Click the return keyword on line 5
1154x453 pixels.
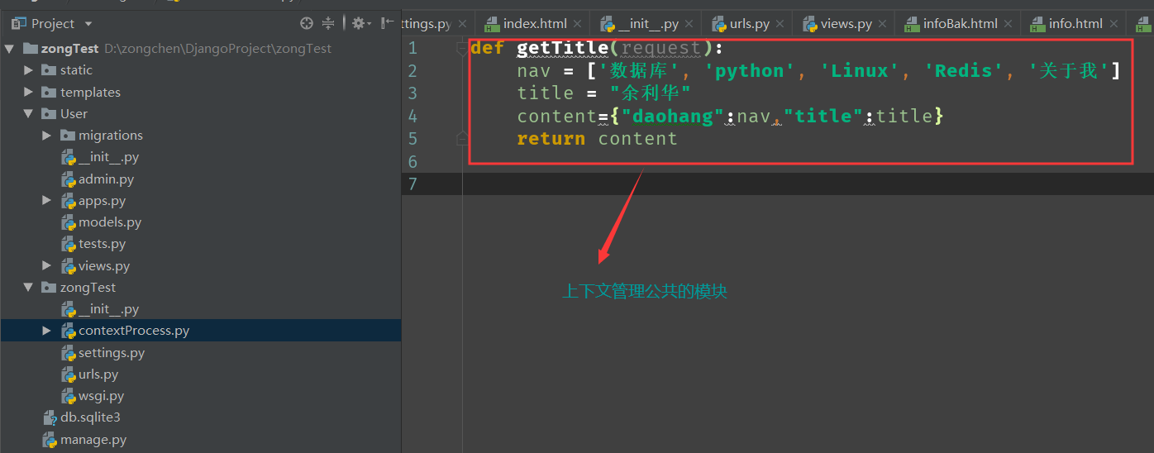click(551, 138)
